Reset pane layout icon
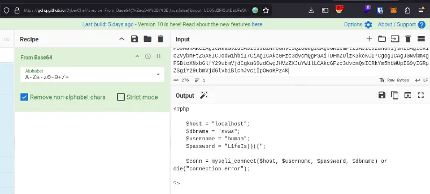The image size is (430, 194). 421,39
